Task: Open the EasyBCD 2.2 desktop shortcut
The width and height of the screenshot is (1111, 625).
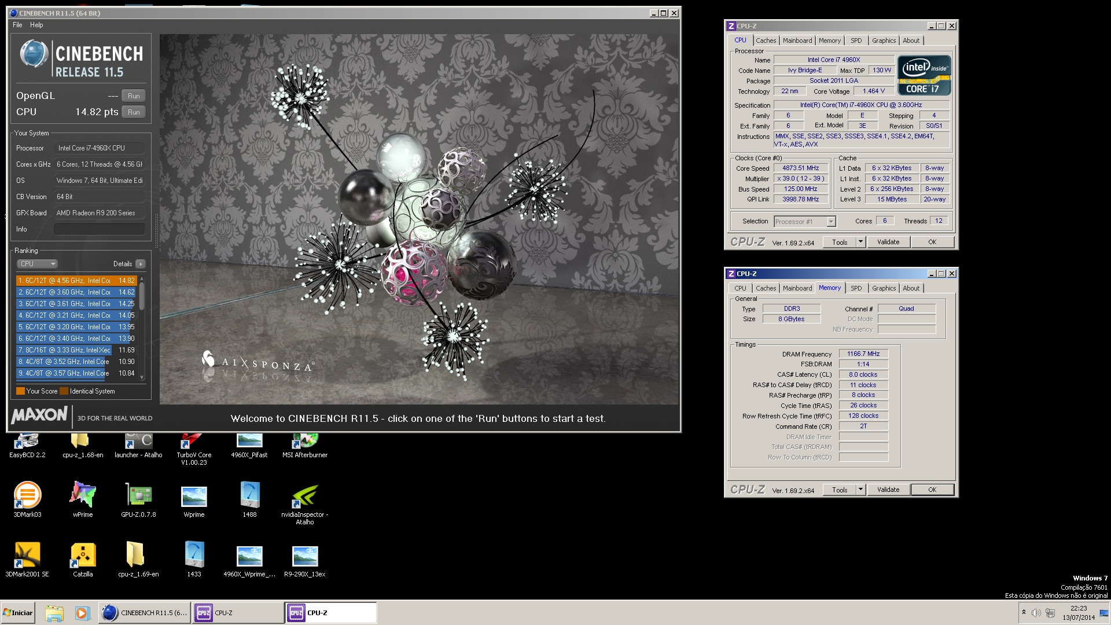Action: [x=27, y=444]
